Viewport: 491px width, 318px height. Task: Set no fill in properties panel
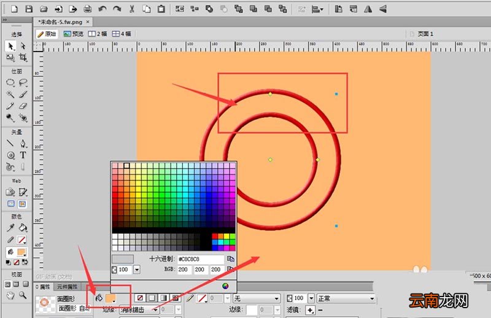tap(140, 298)
